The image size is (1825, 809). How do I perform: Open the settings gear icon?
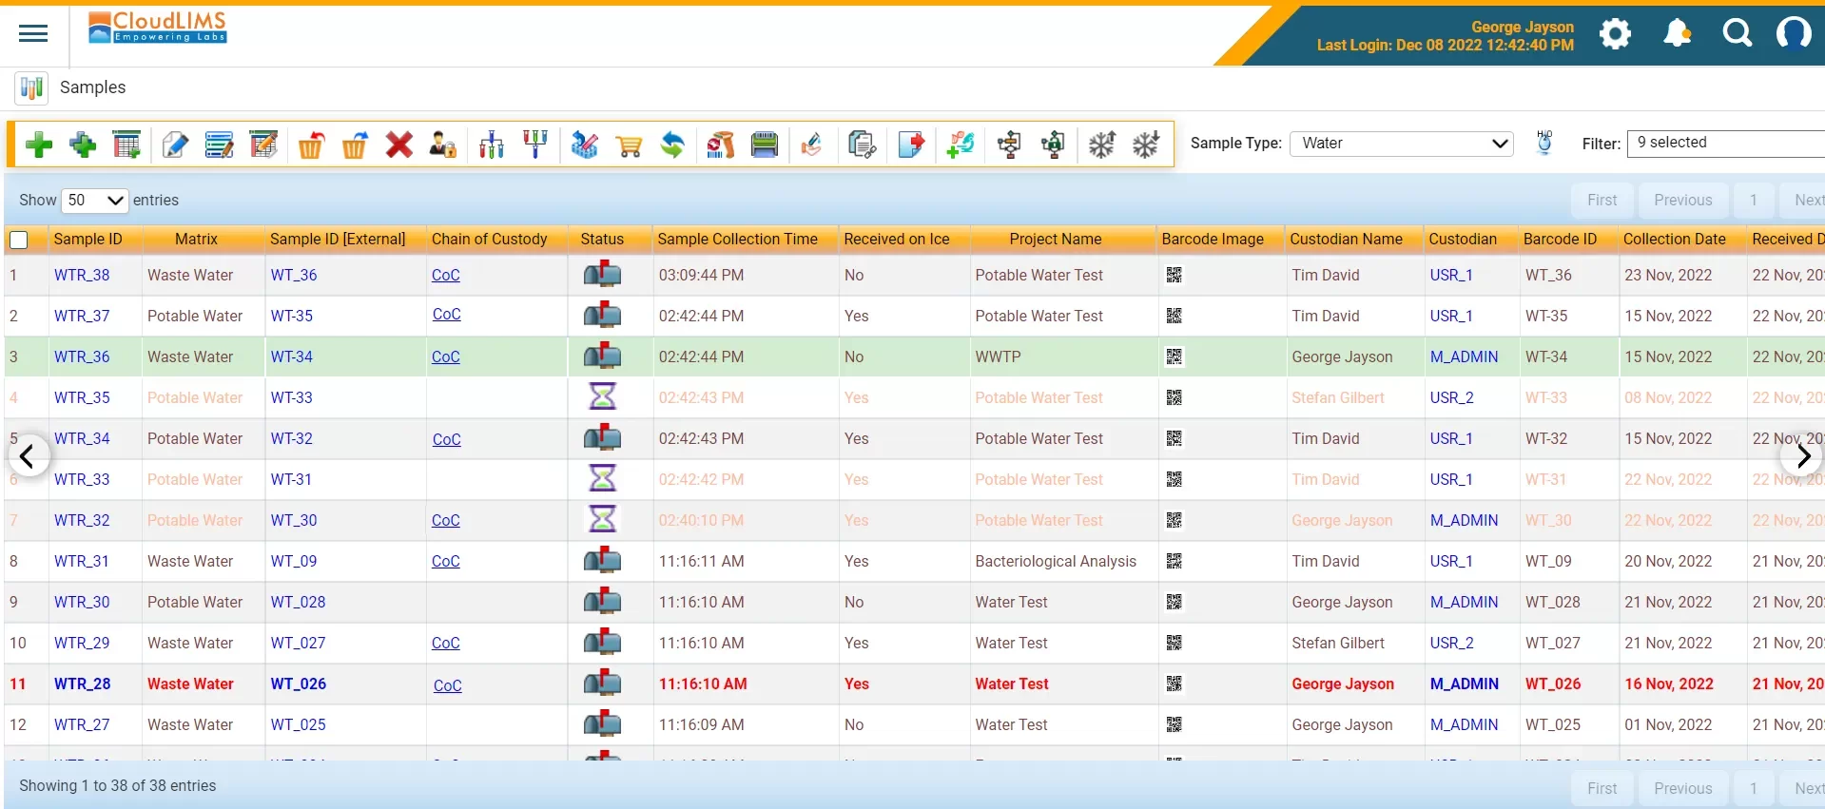point(1615,34)
